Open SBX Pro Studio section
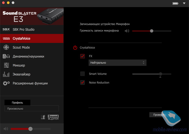 [32, 30]
